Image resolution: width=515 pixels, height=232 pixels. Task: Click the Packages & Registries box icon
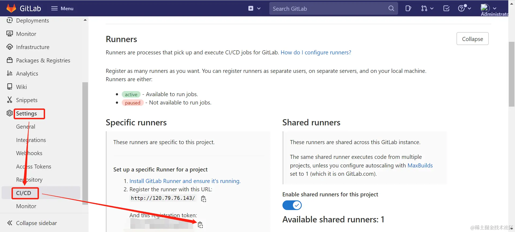tap(10, 60)
